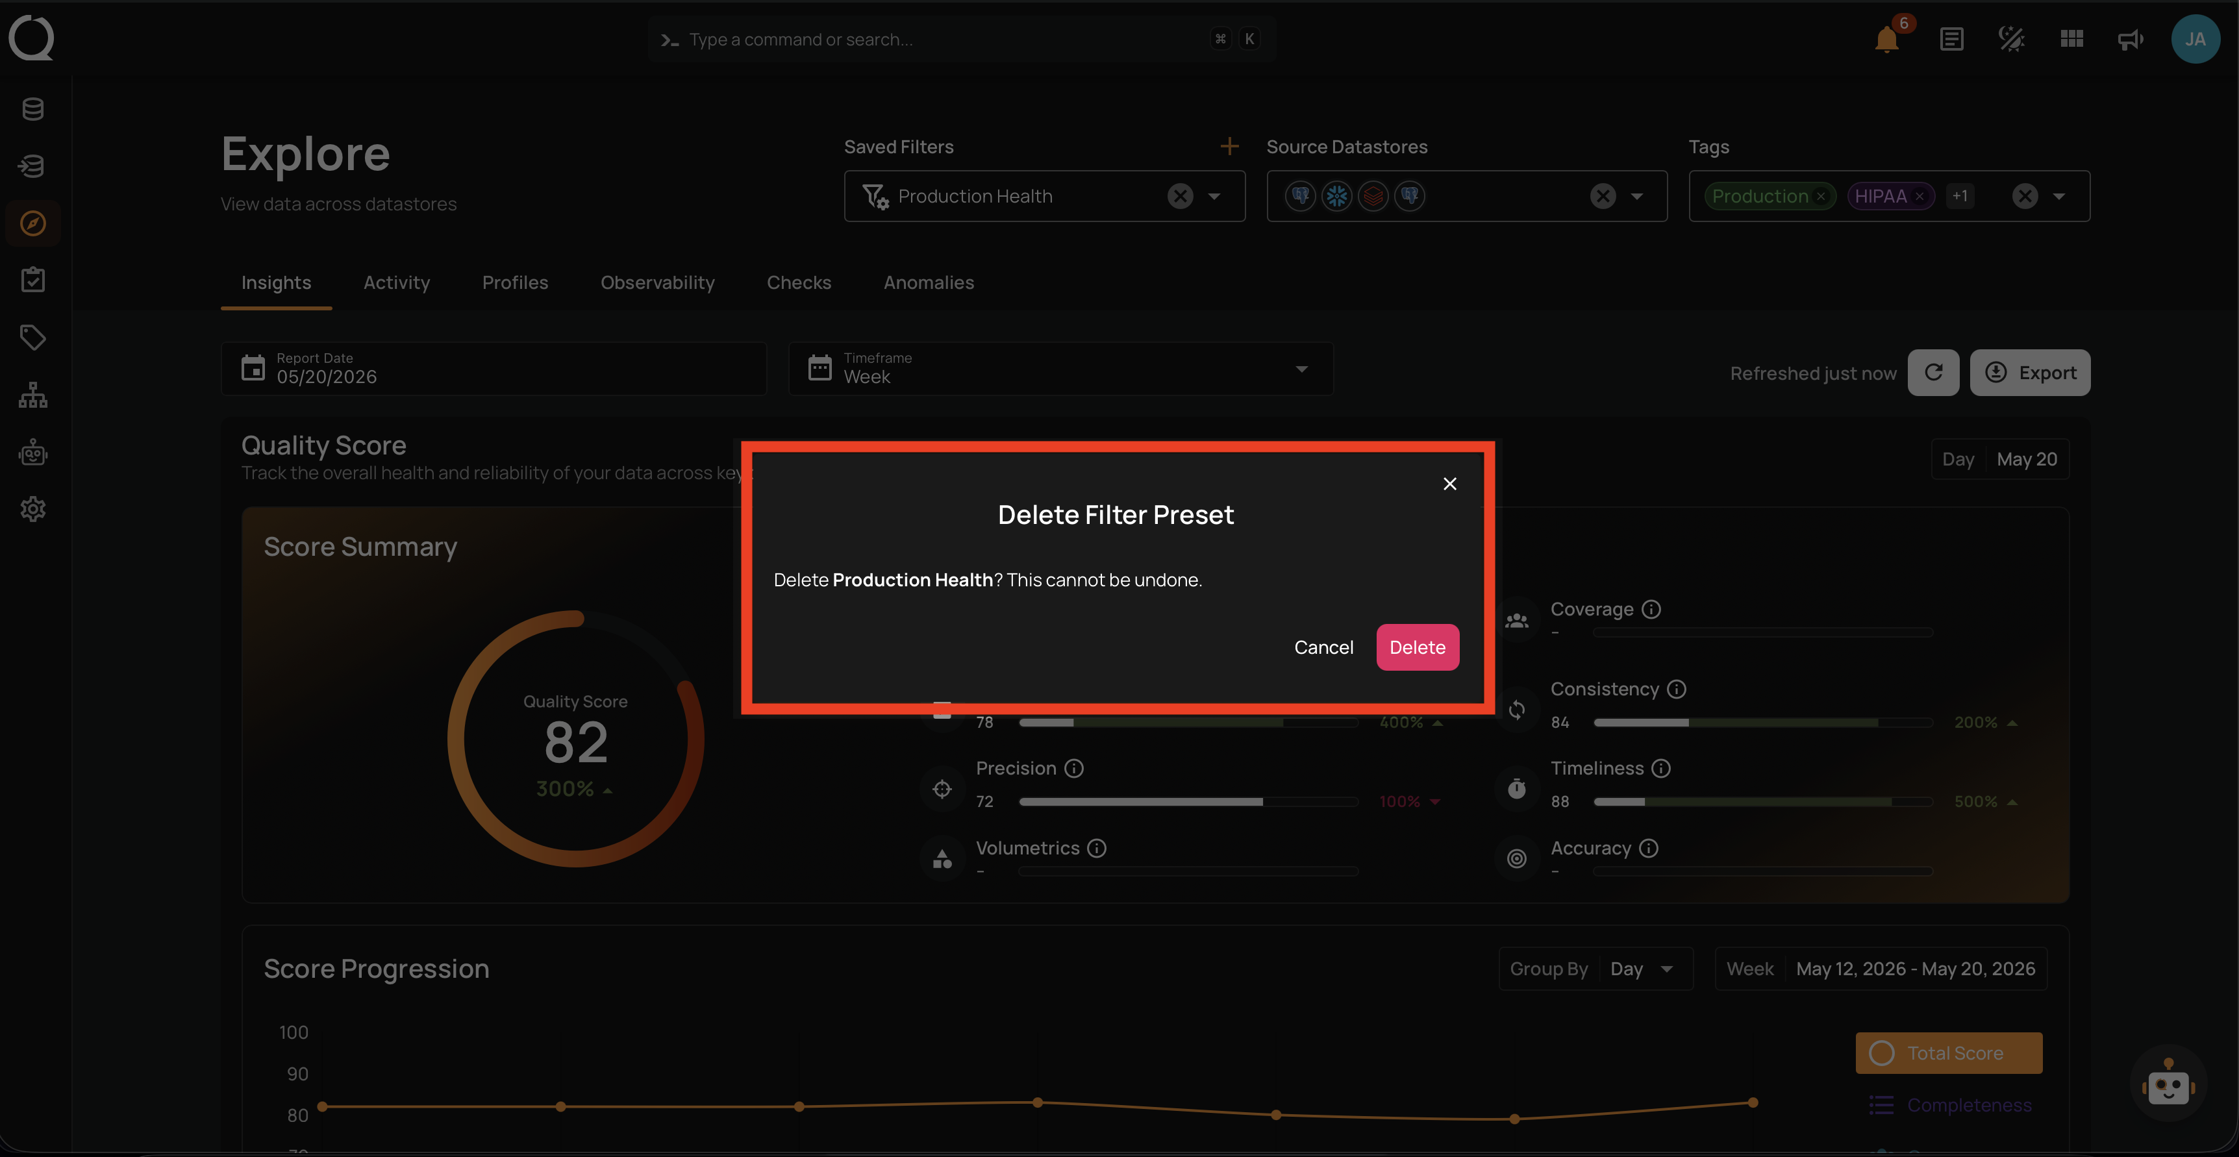Show info for Accuracy metric

coord(1649,849)
